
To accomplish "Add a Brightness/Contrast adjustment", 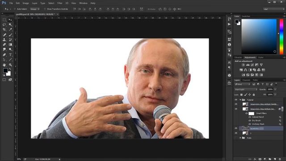I will pyautogui.click(x=243, y=65).
